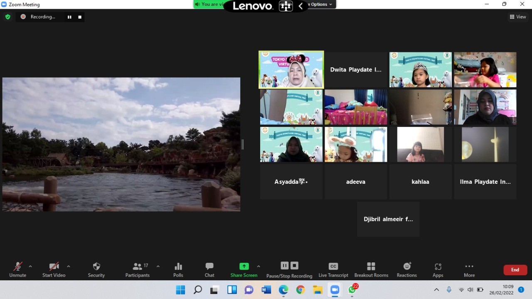Open the Windows Start menu
Viewport: 532px width, 299px height.
[180, 290]
